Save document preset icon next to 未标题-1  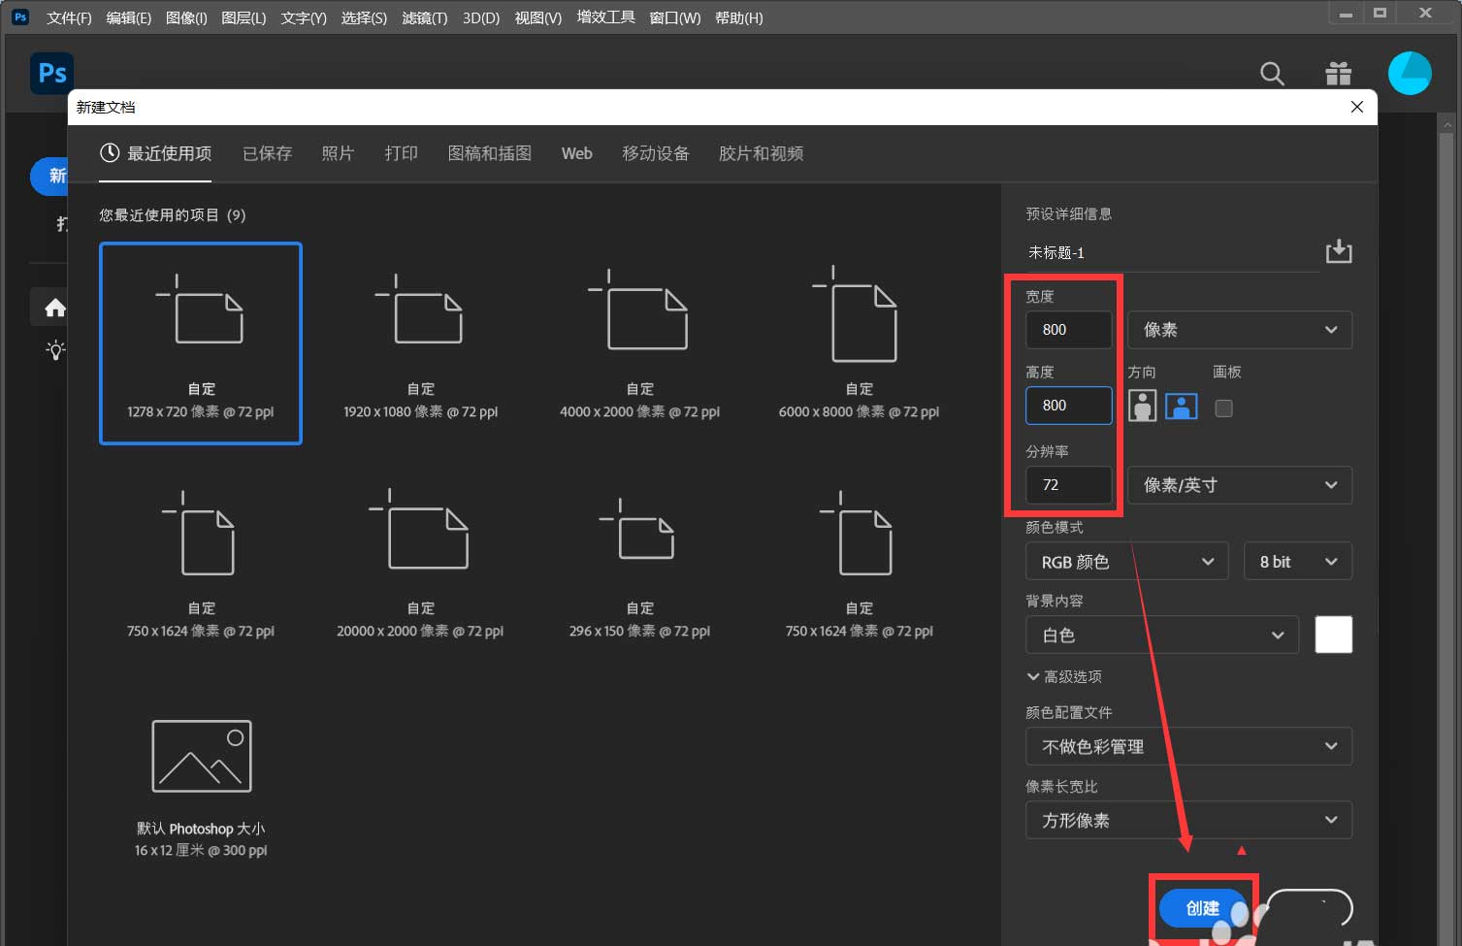[1339, 251]
